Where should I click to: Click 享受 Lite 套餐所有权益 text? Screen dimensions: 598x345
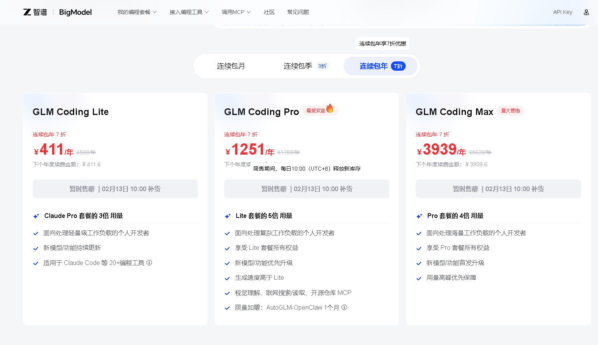point(267,248)
